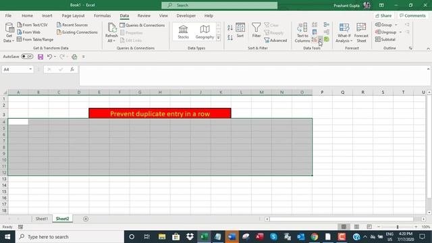This screenshot has height=243, width=432.
Task: Click in the formula bar
Action: [253, 75]
